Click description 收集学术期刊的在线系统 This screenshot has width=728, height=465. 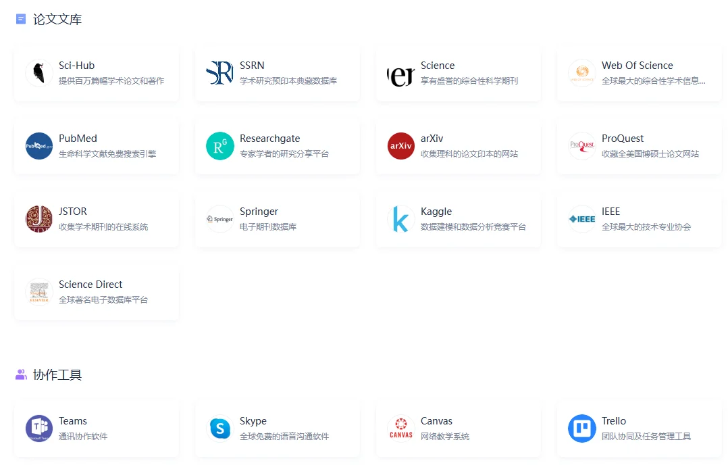103,226
